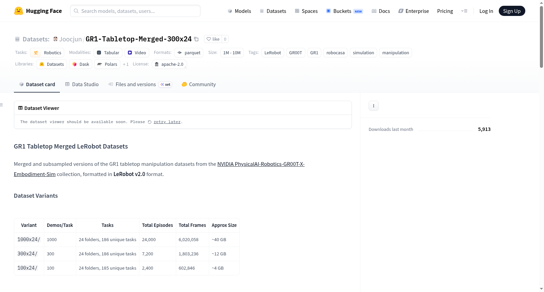Open Spaces in the top navigation

(x=306, y=11)
